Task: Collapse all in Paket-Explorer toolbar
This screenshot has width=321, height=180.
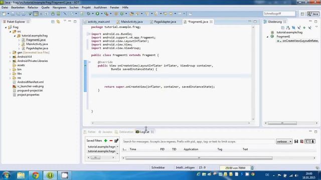Action: pyautogui.click(x=53, y=21)
